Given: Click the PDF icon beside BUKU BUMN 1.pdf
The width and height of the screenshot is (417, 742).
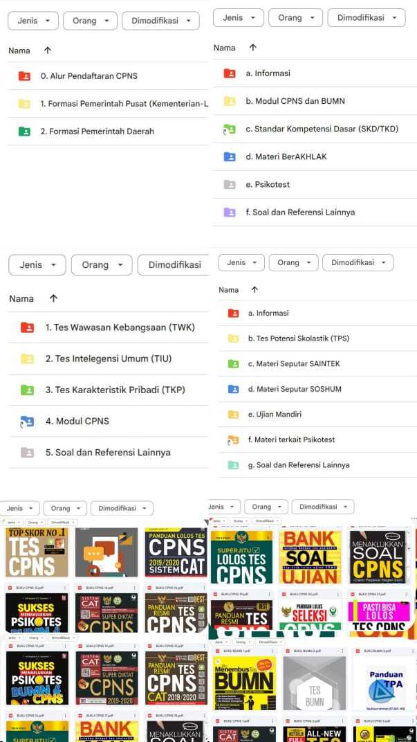Looking at the screenshot, I should [x=219, y=651].
